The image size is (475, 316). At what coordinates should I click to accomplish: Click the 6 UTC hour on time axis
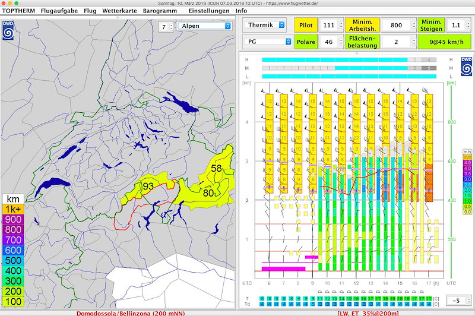(x=269, y=283)
